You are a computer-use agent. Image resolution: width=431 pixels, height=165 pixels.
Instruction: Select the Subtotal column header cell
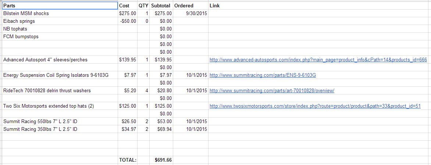pos(161,6)
